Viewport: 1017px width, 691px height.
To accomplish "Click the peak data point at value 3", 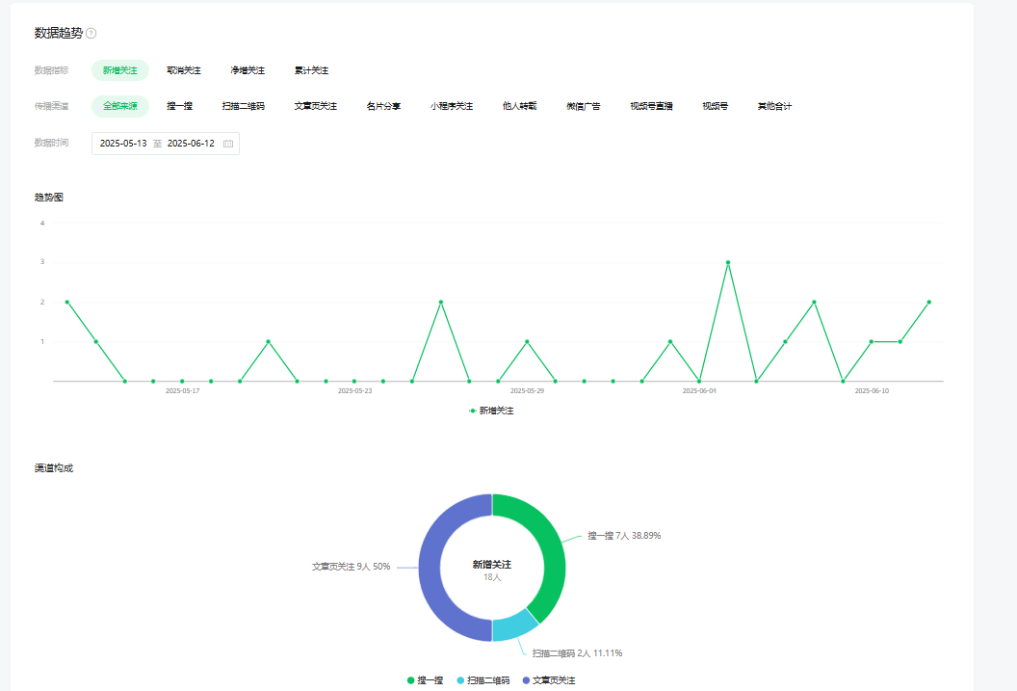I will pos(728,263).
